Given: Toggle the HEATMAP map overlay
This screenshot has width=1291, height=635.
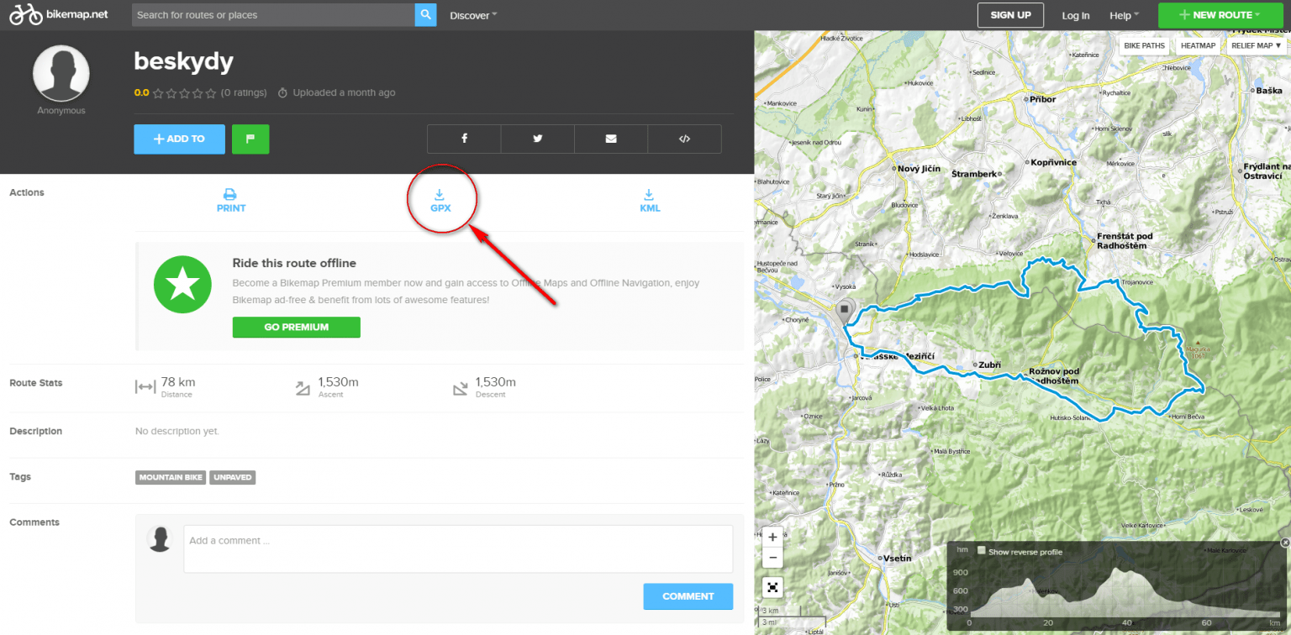Looking at the screenshot, I should [1198, 45].
